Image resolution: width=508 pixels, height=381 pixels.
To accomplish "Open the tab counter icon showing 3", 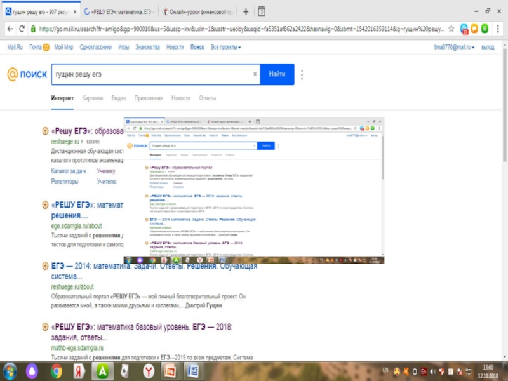I will (x=262, y=11).
